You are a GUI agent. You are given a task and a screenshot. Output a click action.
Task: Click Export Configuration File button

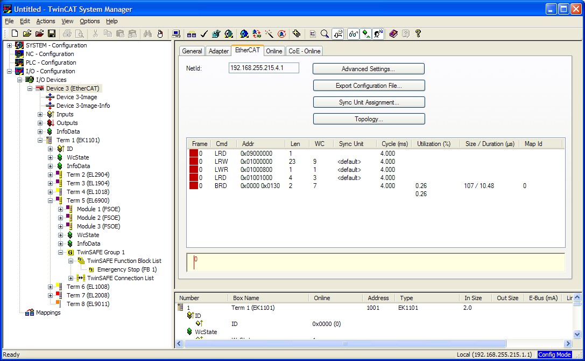[x=369, y=86]
